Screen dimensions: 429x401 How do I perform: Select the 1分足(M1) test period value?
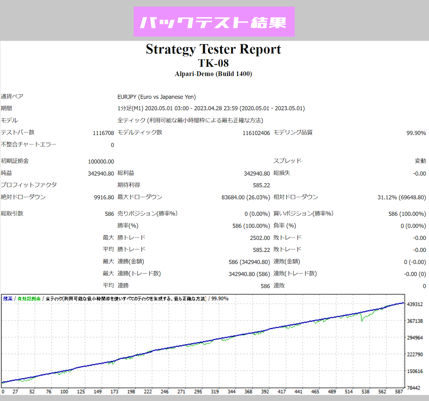coord(211,108)
